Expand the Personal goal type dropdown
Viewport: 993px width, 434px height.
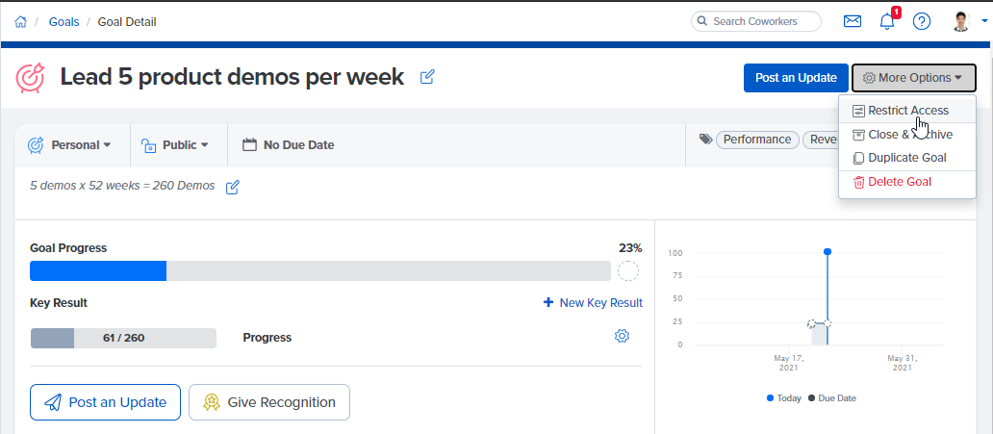pyautogui.click(x=70, y=144)
